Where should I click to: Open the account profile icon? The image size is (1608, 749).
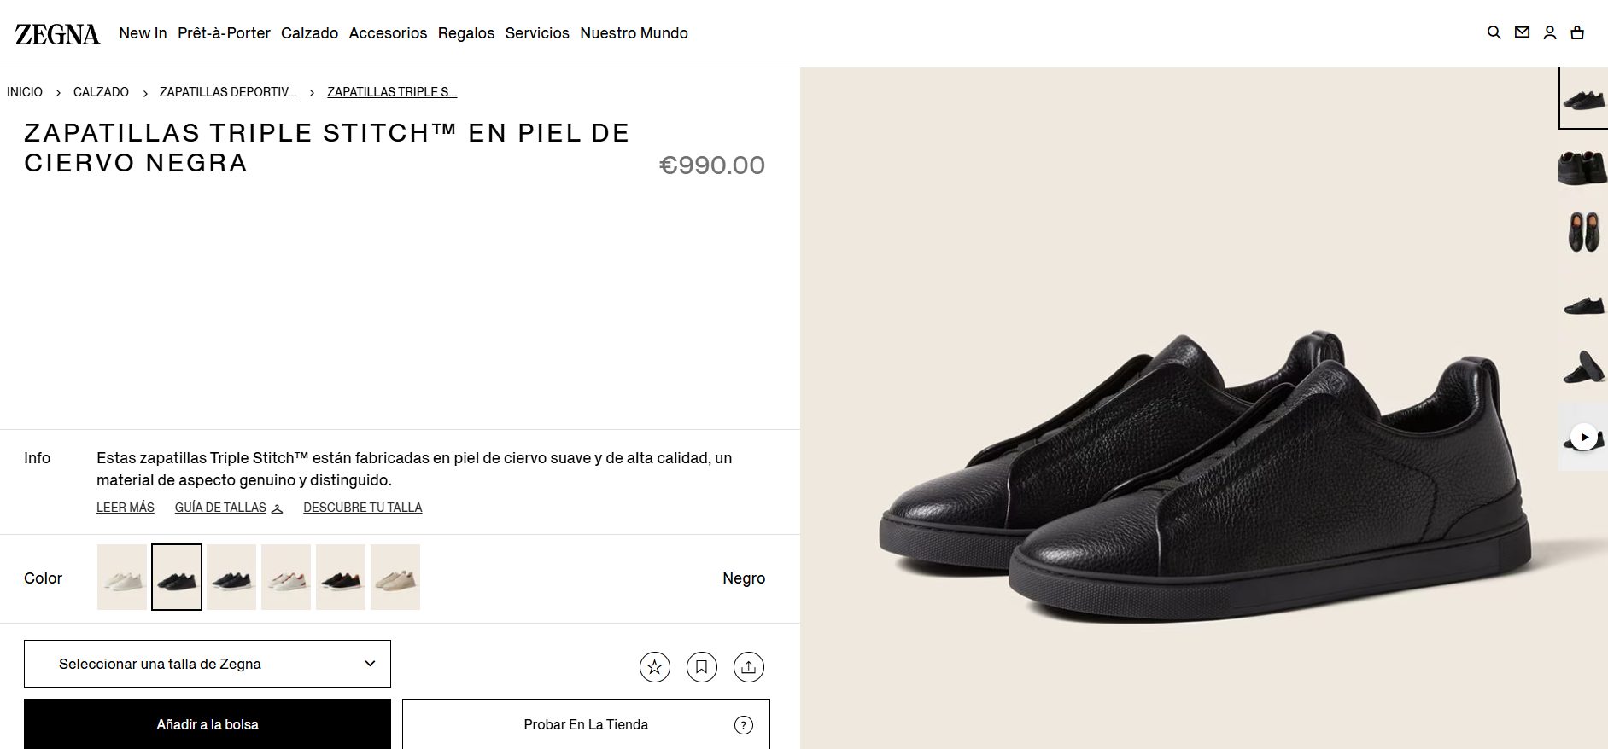tap(1550, 32)
